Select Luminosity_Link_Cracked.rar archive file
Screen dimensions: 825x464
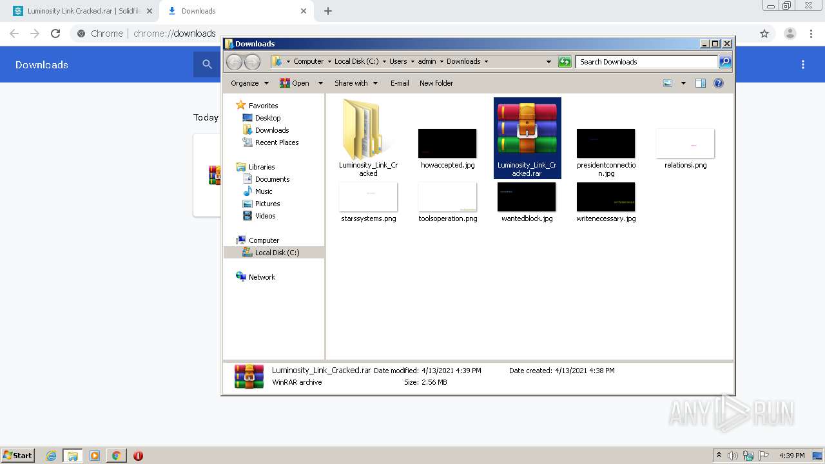tap(527, 138)
